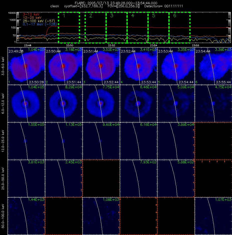Open the 3-6 keV image labeled 3.18E+03
Image resolution: width=232 pixels, height=235 pixels.
[x=64, y=66]
